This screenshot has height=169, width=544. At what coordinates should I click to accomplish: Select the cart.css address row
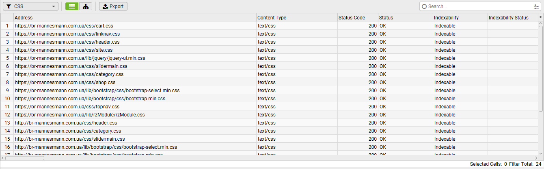[x=64, y=26]
